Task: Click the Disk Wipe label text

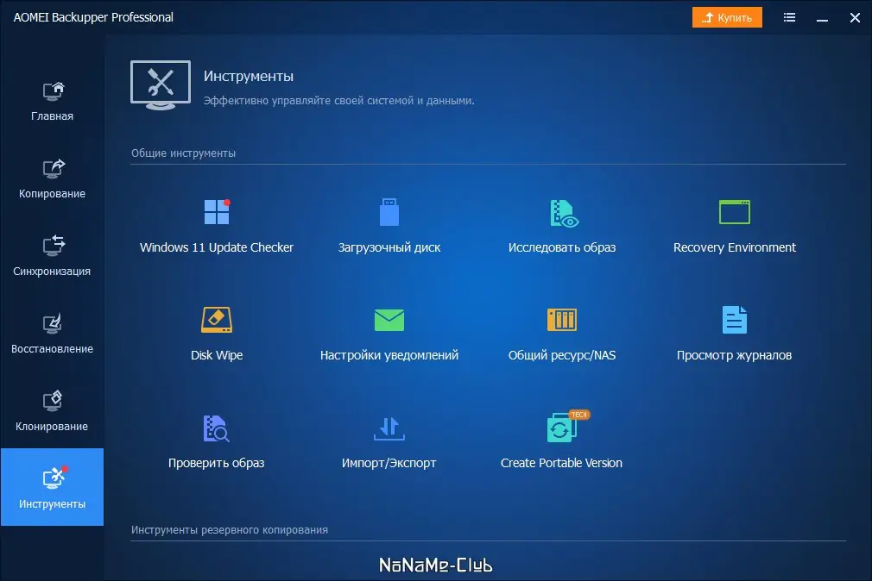Action: pos(217,355)
